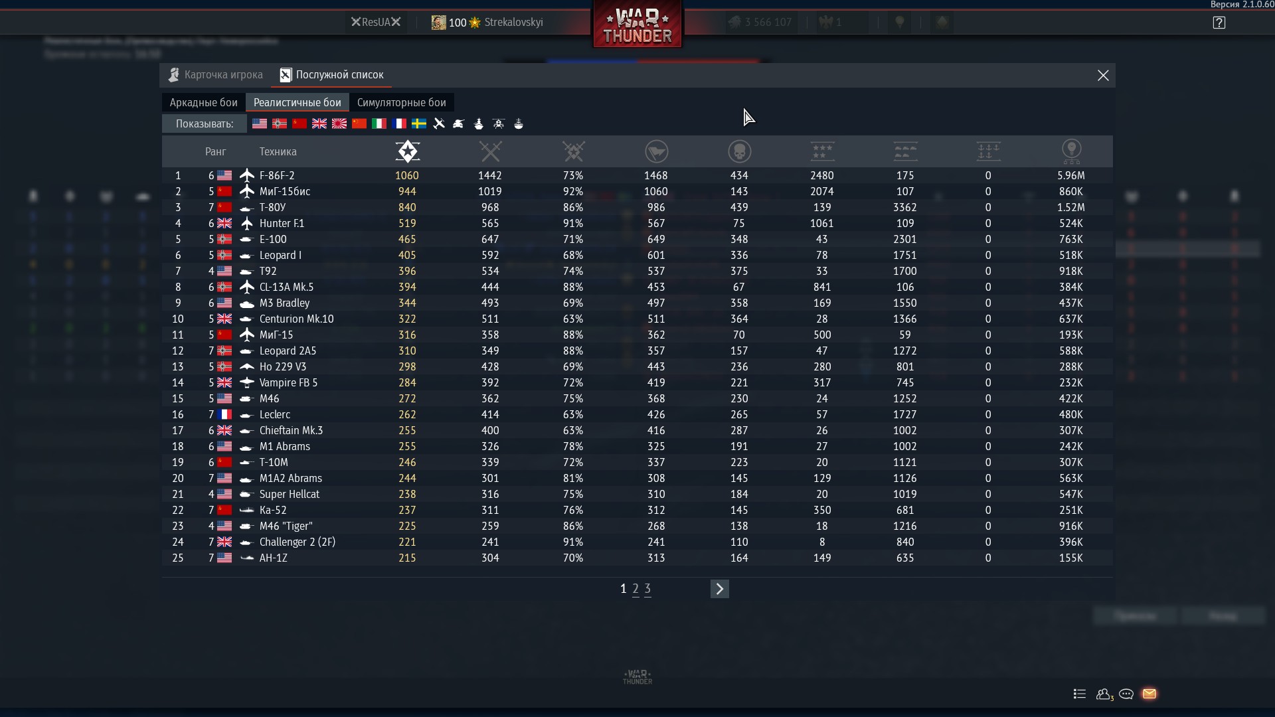Sort by the highlighted star-diamond column icon

(x=407, y=151)
